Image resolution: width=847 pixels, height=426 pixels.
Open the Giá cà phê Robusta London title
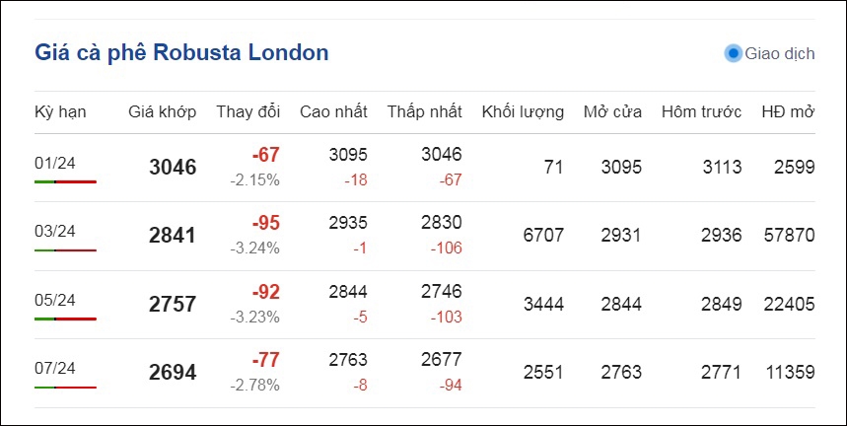pyautogui.click(x=181, y=53)
